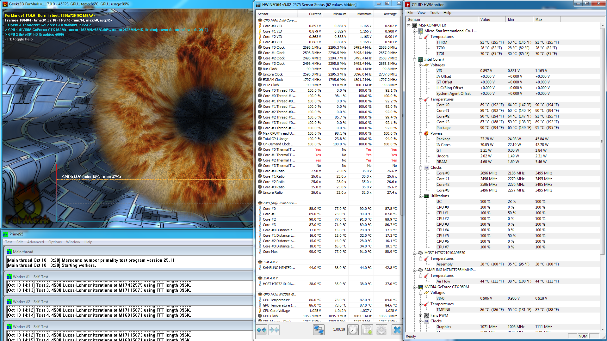Collapse the Utilizations group
The image size is (607, 341).
point(420,196)
